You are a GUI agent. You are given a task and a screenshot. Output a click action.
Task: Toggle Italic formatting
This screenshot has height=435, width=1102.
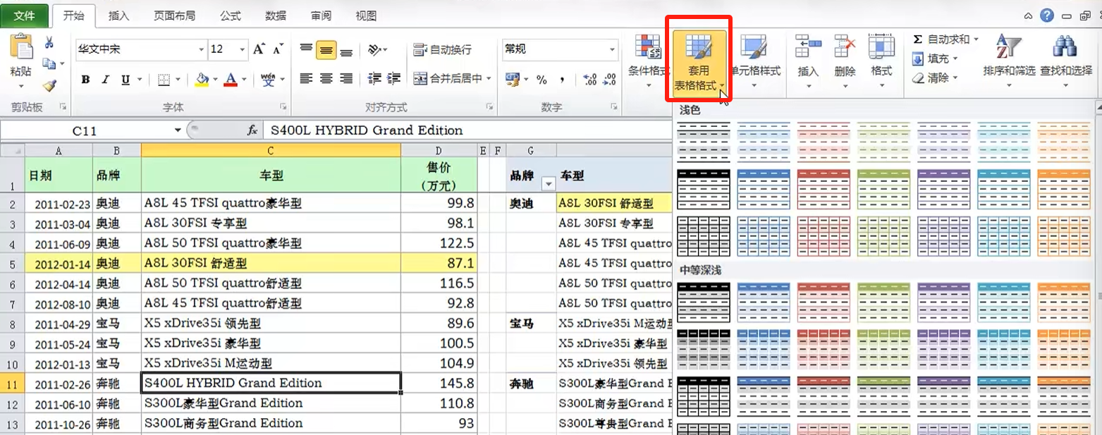pos(106,80)
